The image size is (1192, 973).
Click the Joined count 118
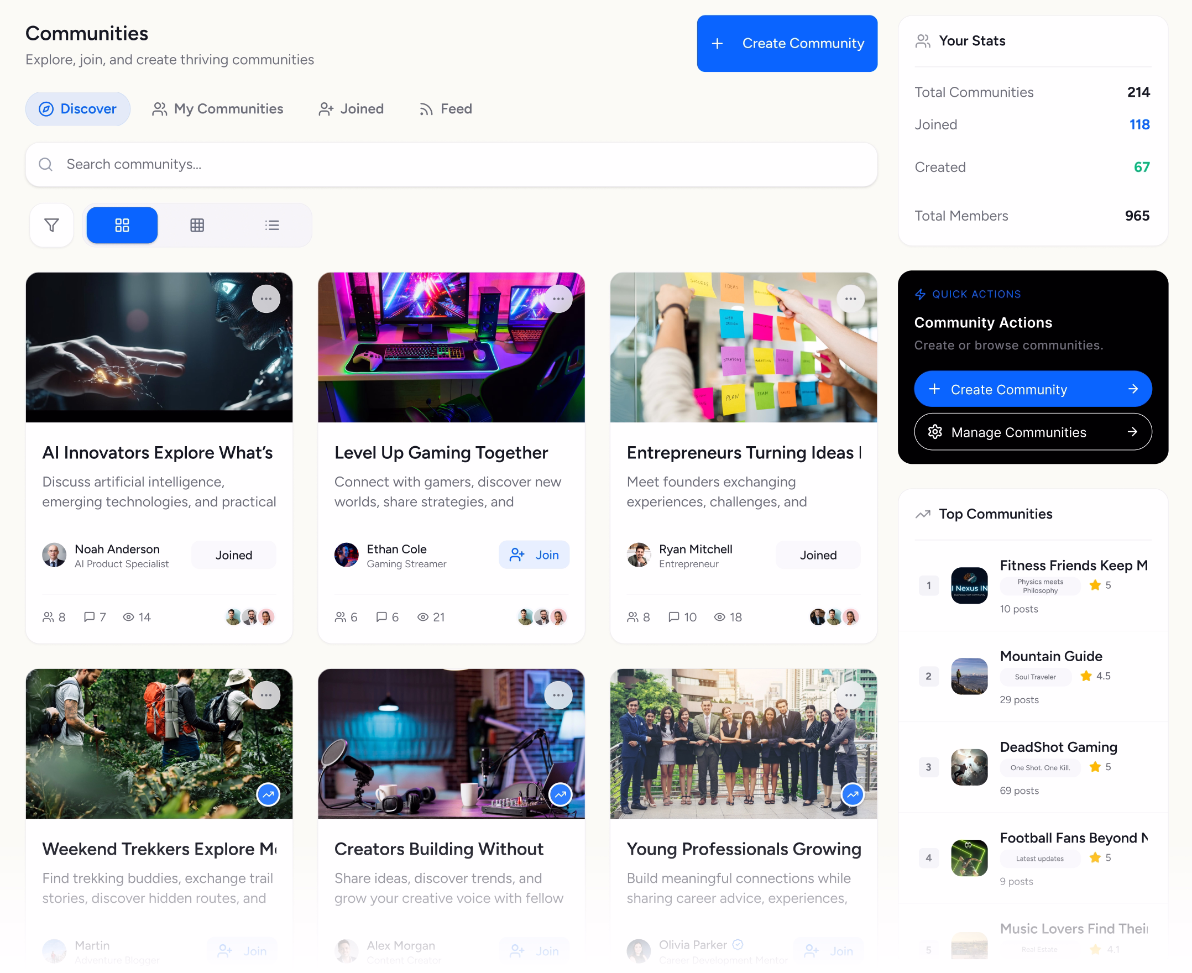tap(1139, 124)
